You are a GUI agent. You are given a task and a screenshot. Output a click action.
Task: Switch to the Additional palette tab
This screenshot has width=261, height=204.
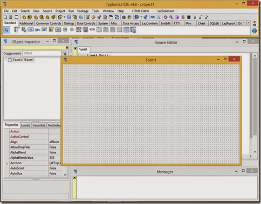[26, 23]
